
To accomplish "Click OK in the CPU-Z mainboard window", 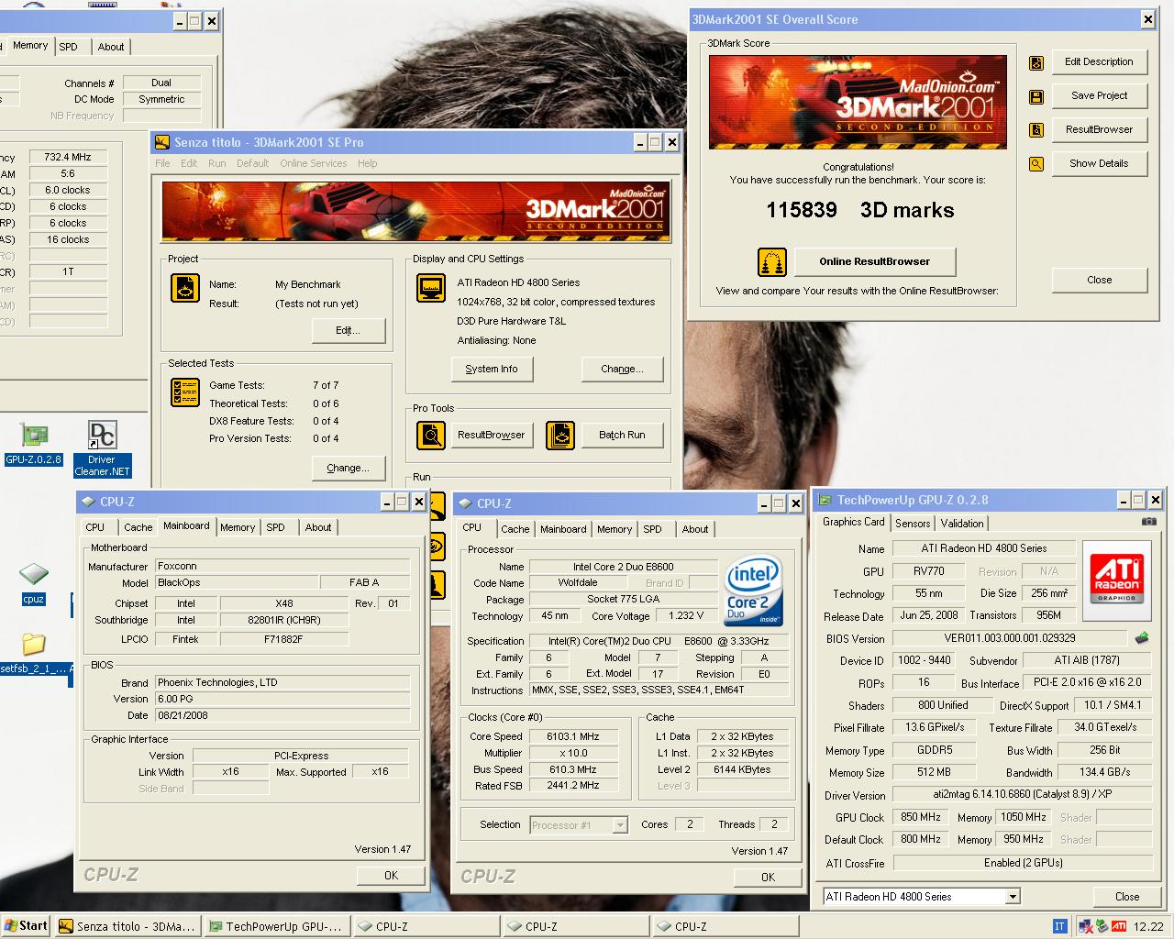I will 391,875.
